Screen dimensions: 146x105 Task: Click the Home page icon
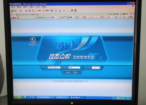click(x=33, y=10)
